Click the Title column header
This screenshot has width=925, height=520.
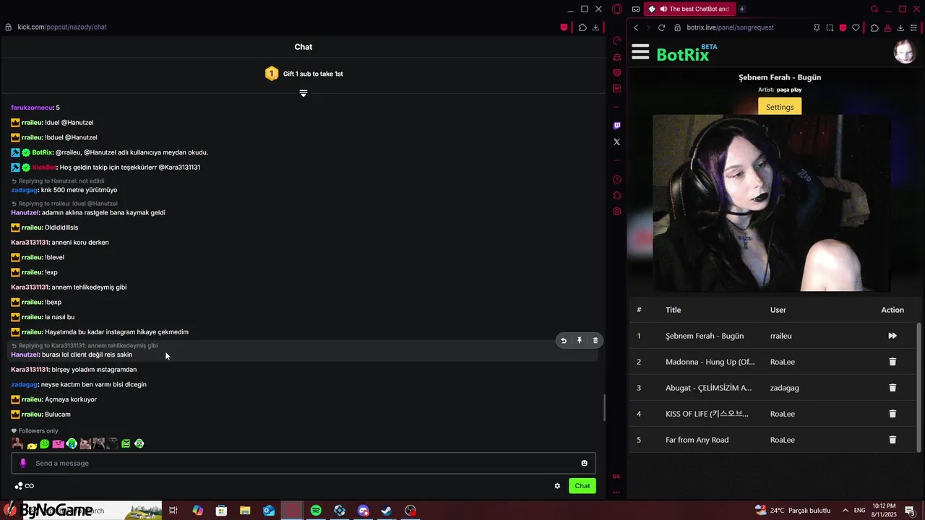click(673, 310)
